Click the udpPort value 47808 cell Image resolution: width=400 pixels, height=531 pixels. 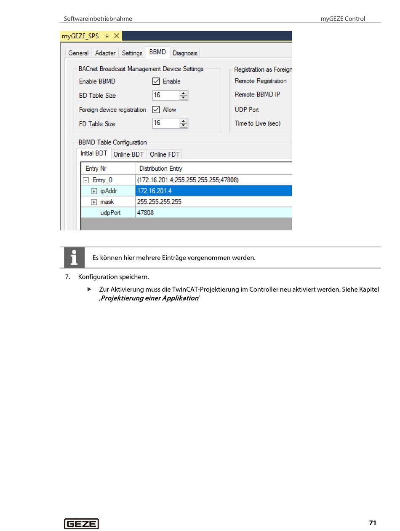click(x=213, y=212)
